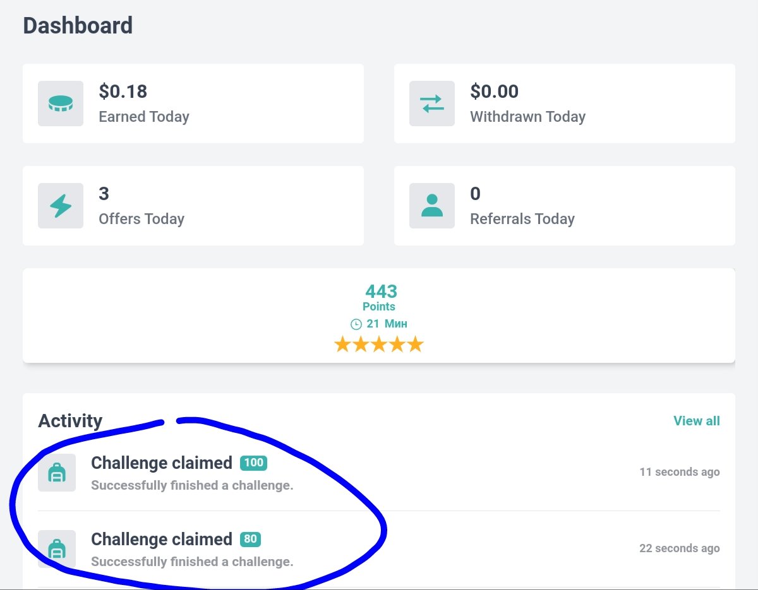Click the Dashboard page heading
Image resolution: width=758 pixels, height=590 pixels.
(x=78, y=26)
